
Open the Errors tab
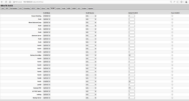point(43,8)
